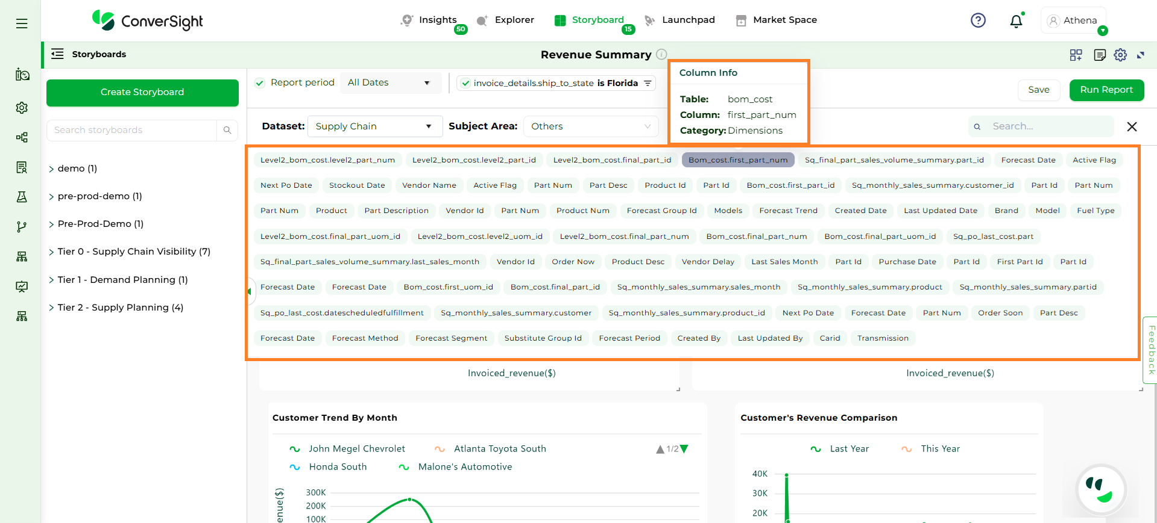Open the notes icon in header
The image size is (1157, 523).
[x=1100, y=55]
